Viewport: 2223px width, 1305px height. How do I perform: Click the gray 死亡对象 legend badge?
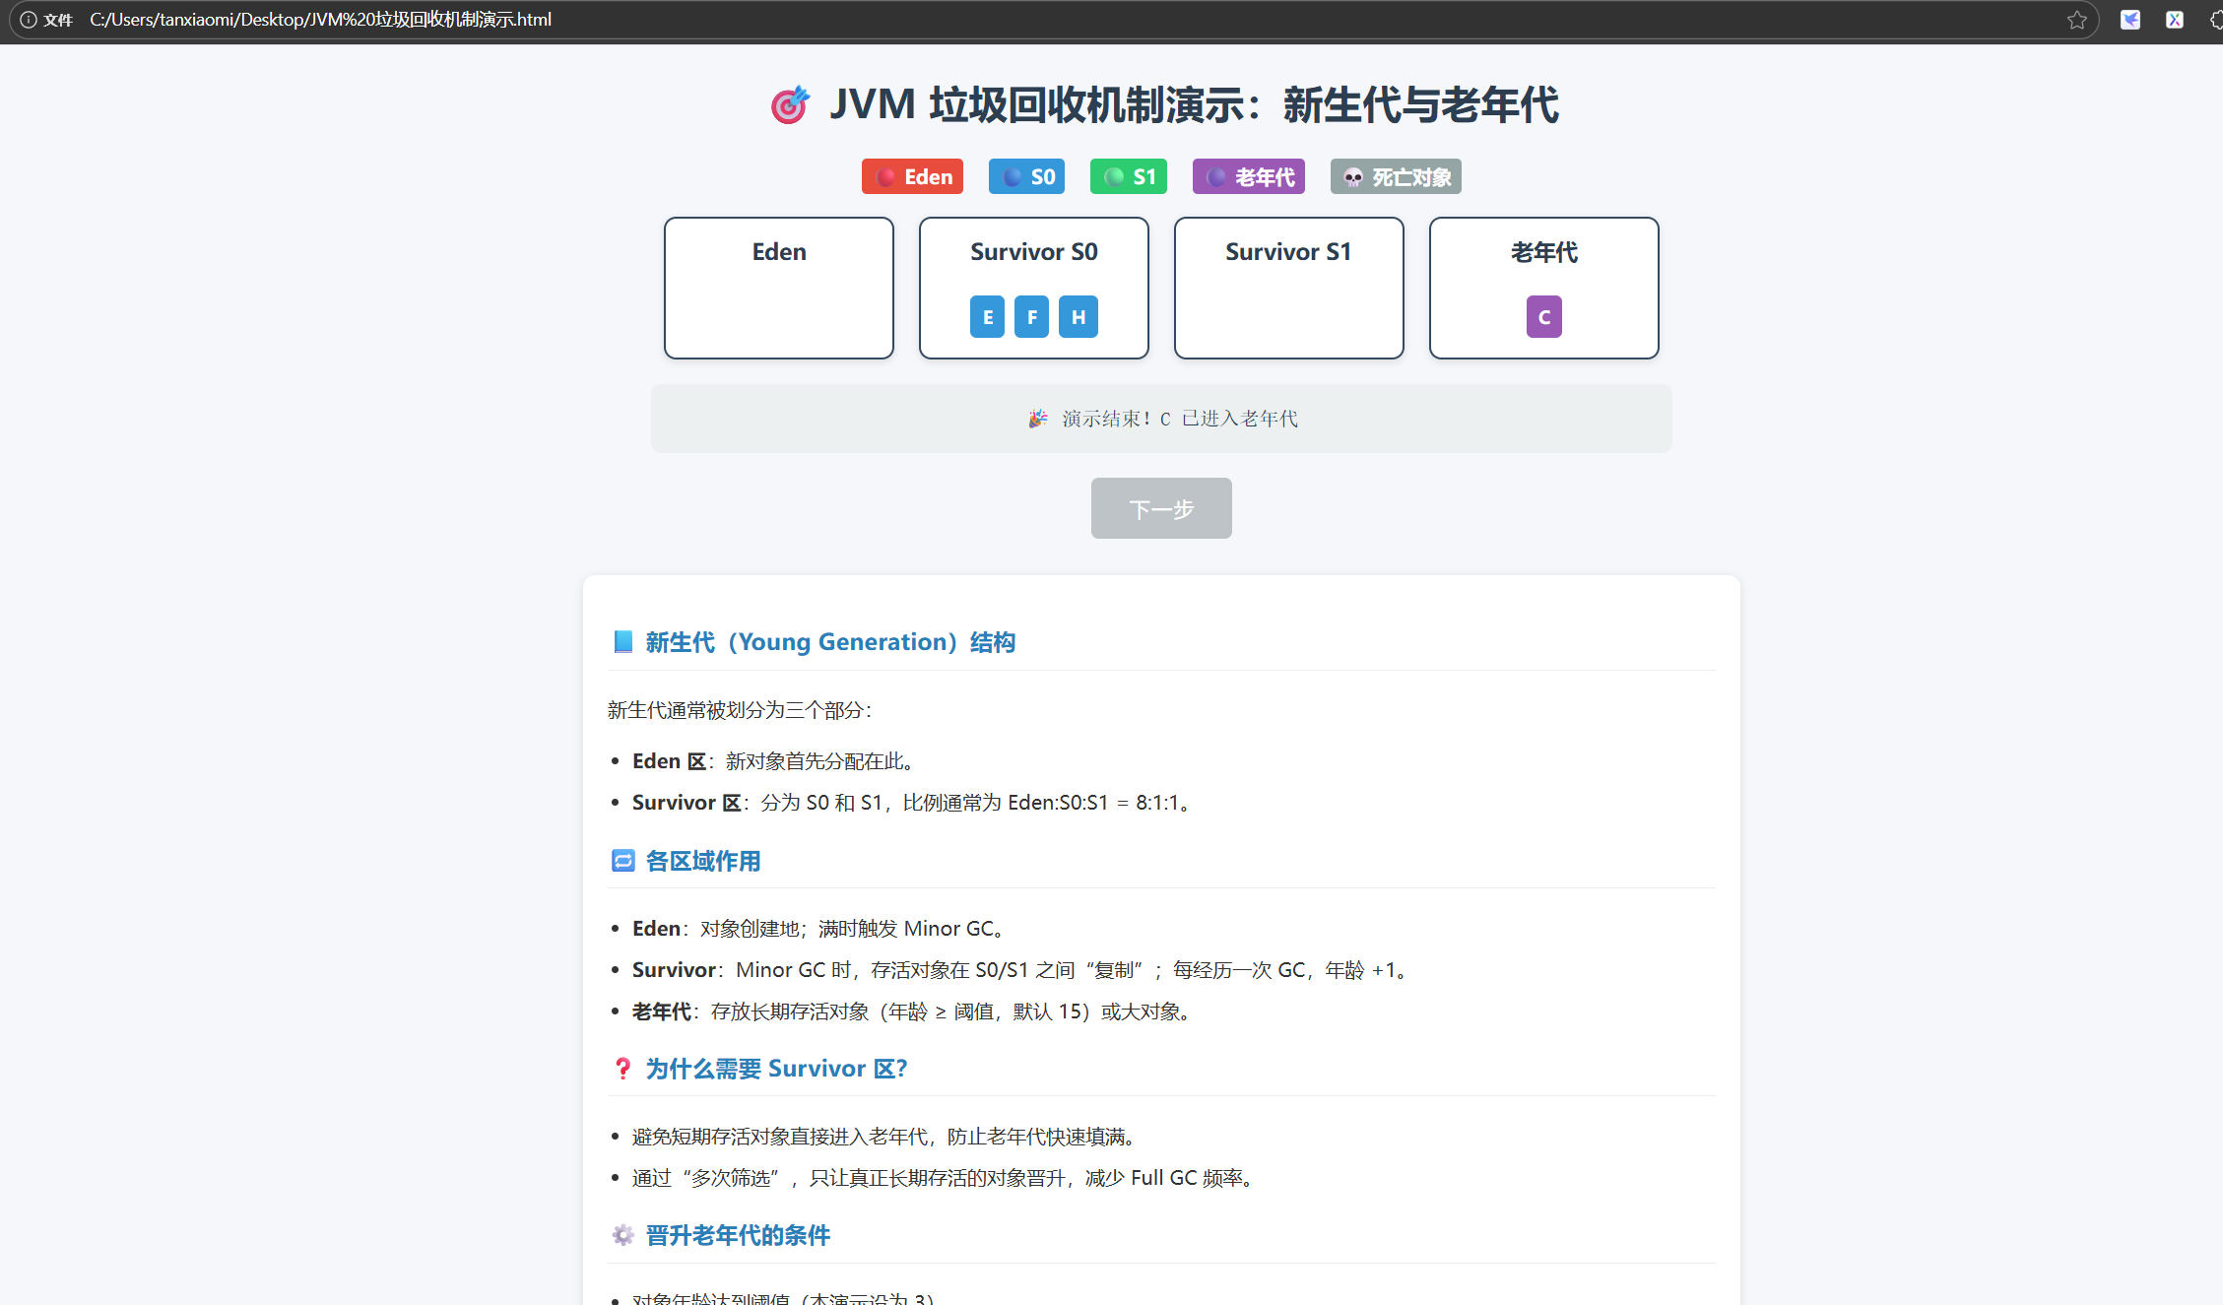coord(1396,177)
